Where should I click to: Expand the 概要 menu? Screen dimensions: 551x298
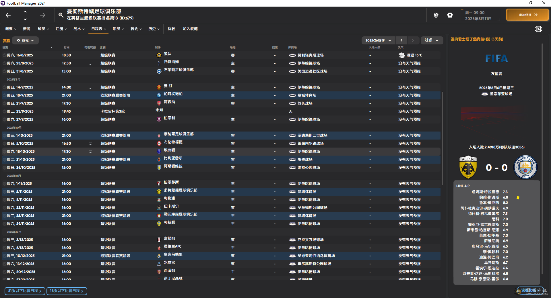pos(11,29)
